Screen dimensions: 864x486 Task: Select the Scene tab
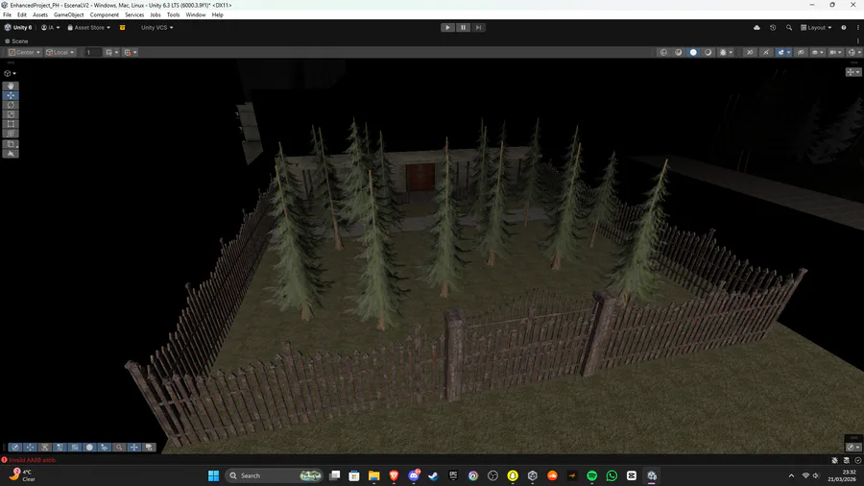(16, 41)
